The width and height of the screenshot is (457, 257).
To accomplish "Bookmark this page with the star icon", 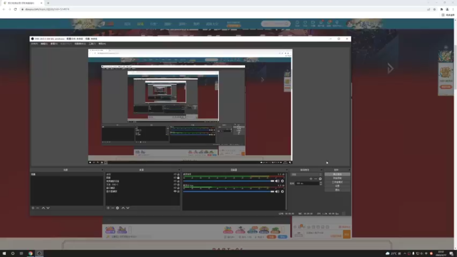I will 434,9.
